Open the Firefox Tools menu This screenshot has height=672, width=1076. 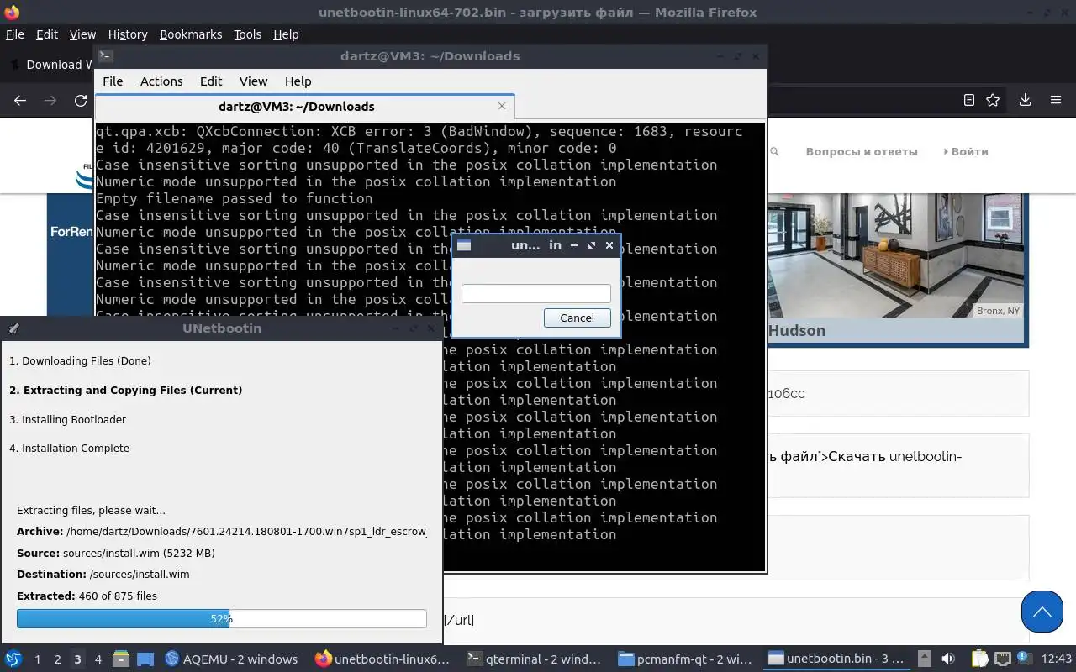pyautogui.click(x=247, y=34)
